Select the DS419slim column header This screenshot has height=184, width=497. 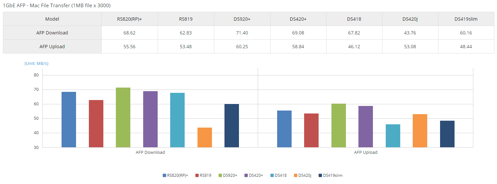(x=466, y=19)
